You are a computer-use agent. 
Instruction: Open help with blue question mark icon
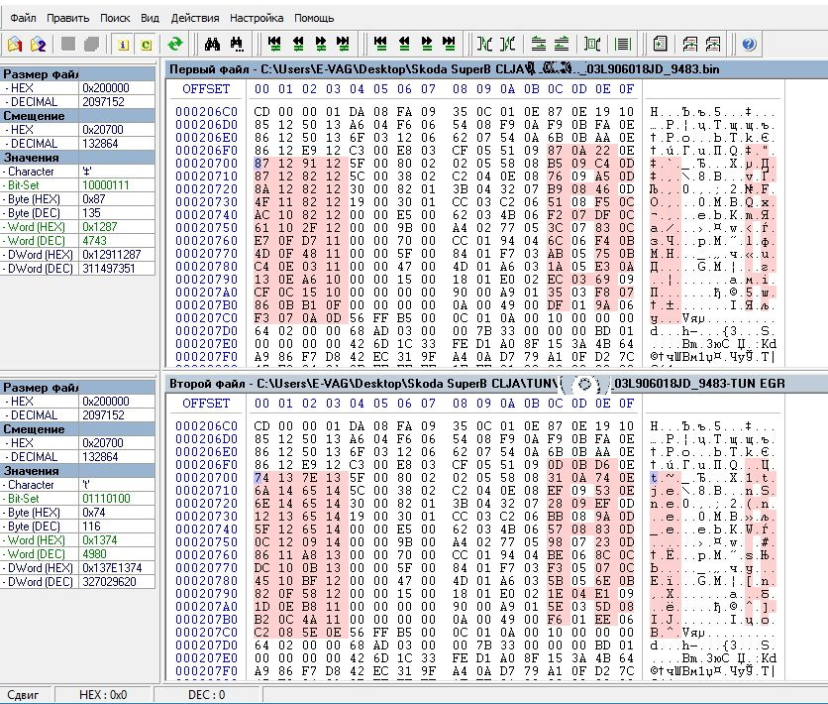[749, 44]
